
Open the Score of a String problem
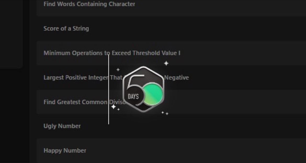pos(66,29)
